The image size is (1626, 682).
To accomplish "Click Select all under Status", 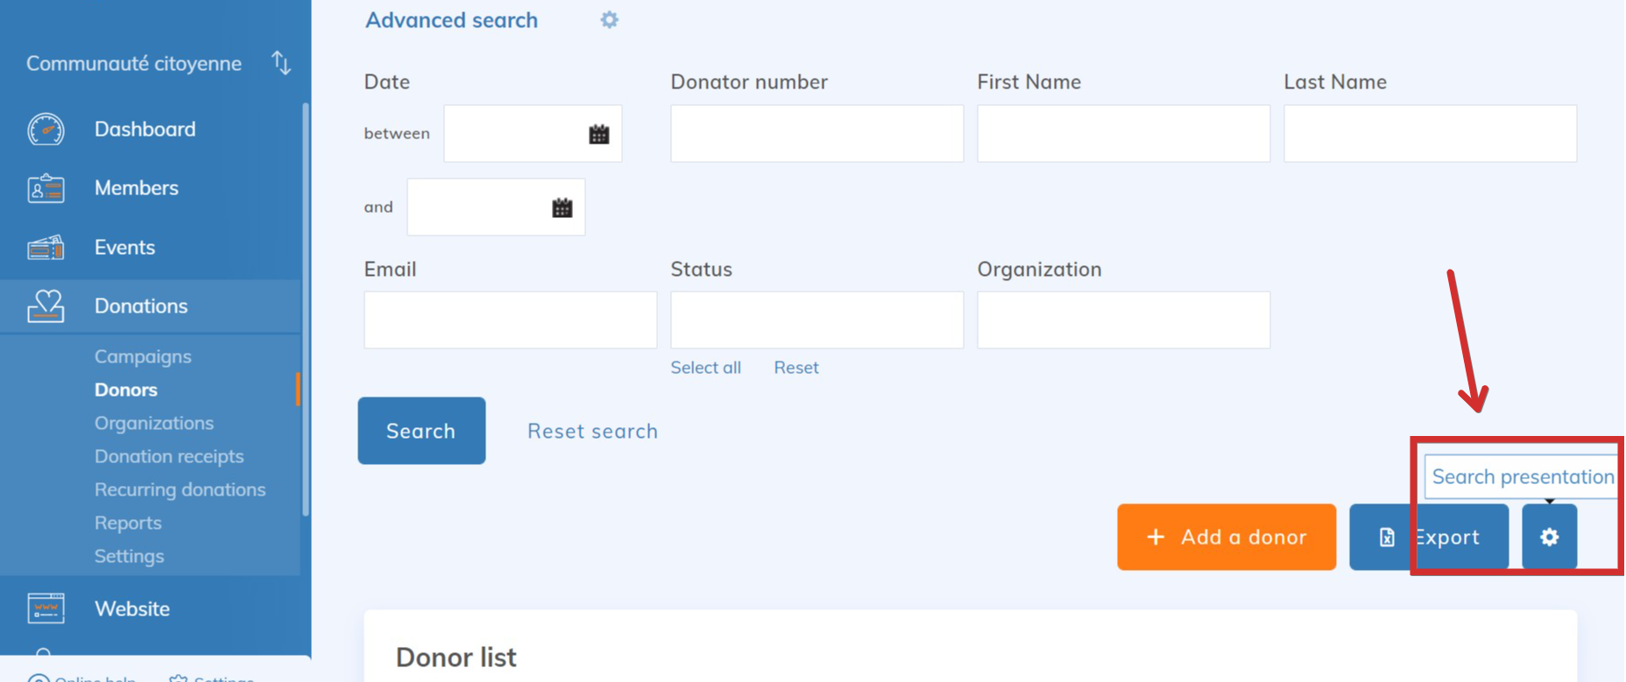I will [x=705, y=368].
